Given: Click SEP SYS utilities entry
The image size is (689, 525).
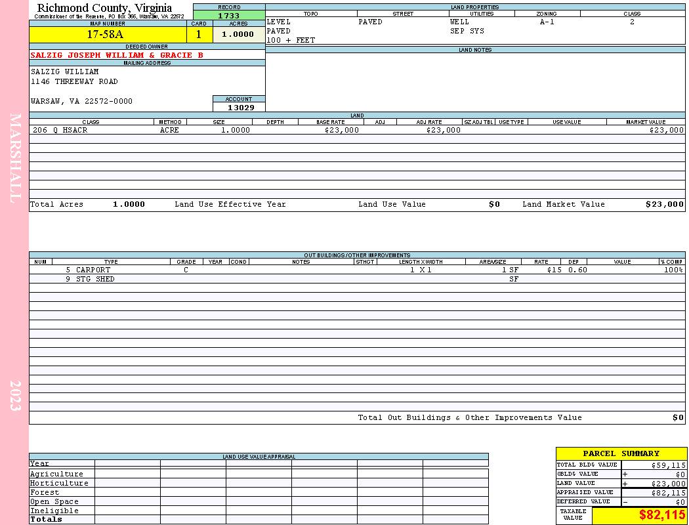Looking at the screenshot, I should 467,31.
